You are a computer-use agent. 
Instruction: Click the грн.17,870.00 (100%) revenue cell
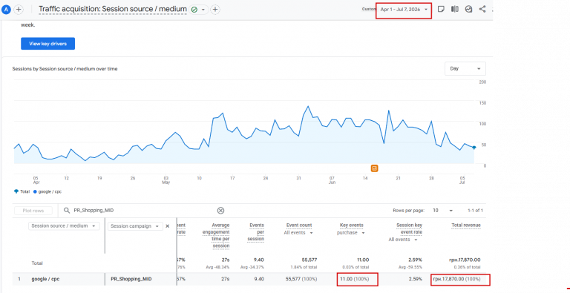pyautogui.click(x=456, y=279)
